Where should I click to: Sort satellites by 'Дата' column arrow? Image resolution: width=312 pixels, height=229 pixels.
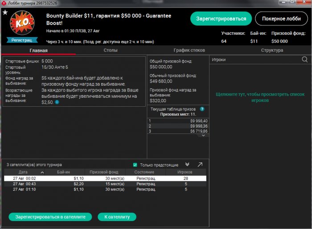pyautogui.click(x=42, y=172)
